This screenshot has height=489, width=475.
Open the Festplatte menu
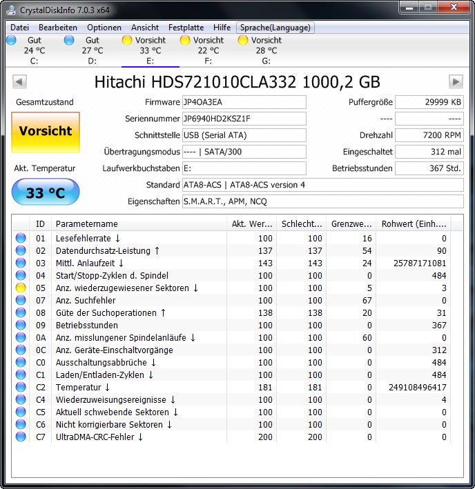186,28
